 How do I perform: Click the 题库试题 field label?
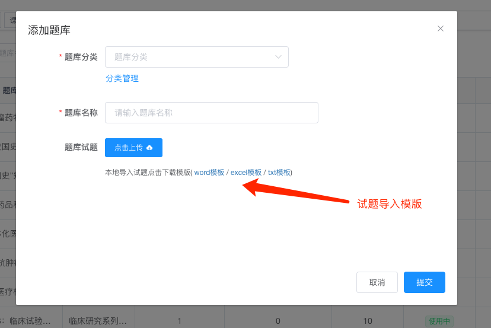click(x=81, y=148)
